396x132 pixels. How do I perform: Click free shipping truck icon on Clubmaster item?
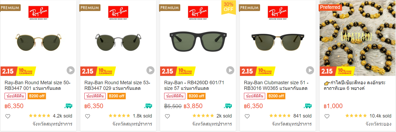click(x=308, y=106)
